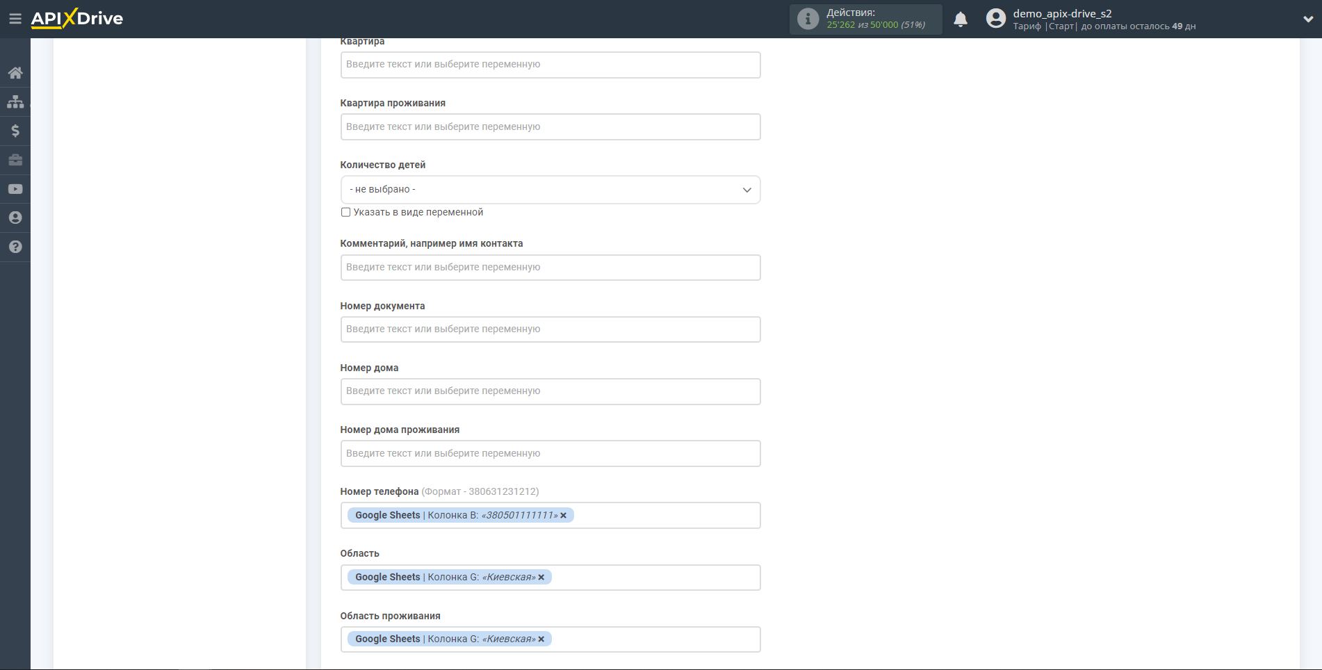The height and width of the screenshot is (670, 1322).
Task: Click the actions counter 25'262 из 50'000
Action: [x=876, y=25]
